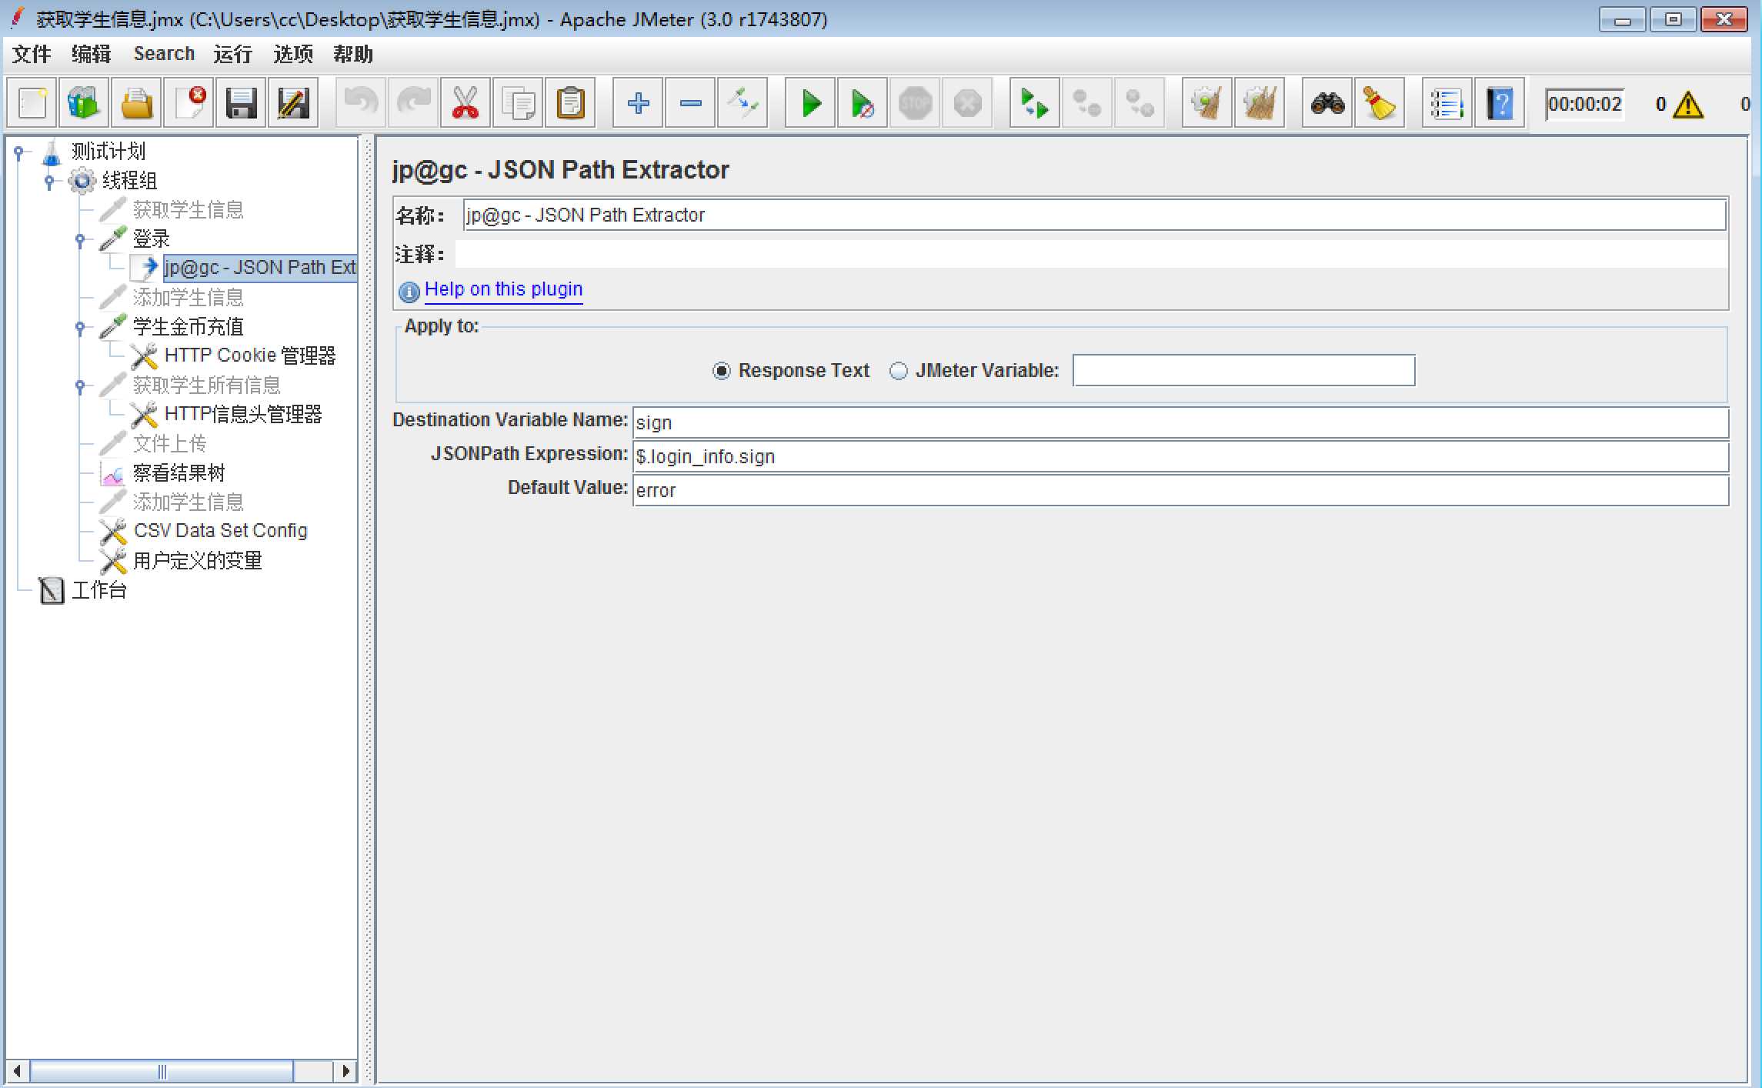Open the Search menu
Image resolution: width=1762 pixels, height=1088 pixels.
[x=164, y=54]
